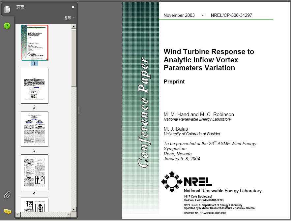This screenshot has width=291, height=221.
Task: Click the panel splitter grip handle
Action: tap(79, 110)
